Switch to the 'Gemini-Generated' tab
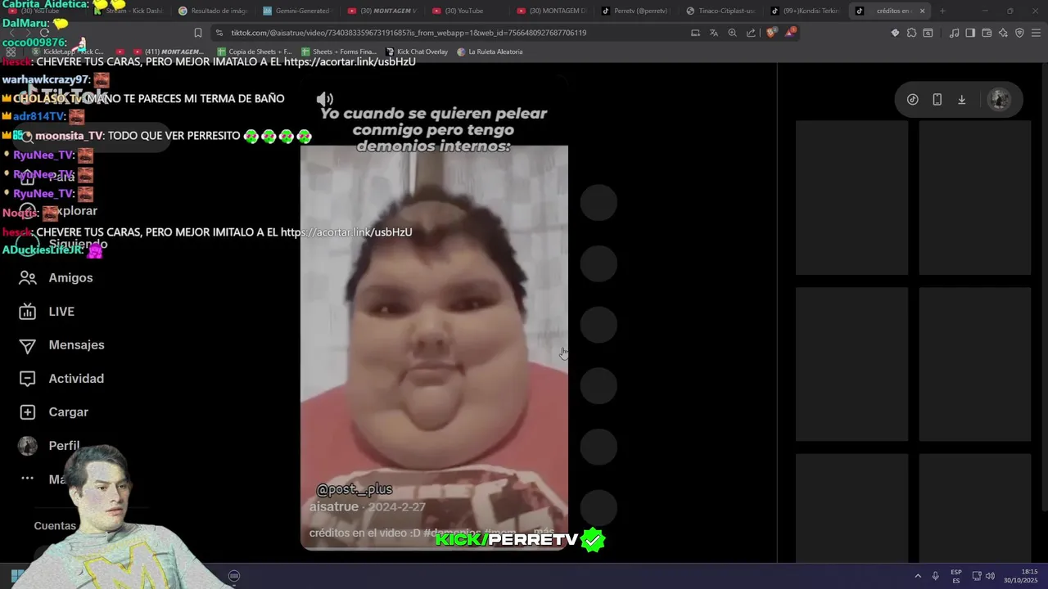The image size is (1048, 589). pyautogui.click(x=296, y=11)
